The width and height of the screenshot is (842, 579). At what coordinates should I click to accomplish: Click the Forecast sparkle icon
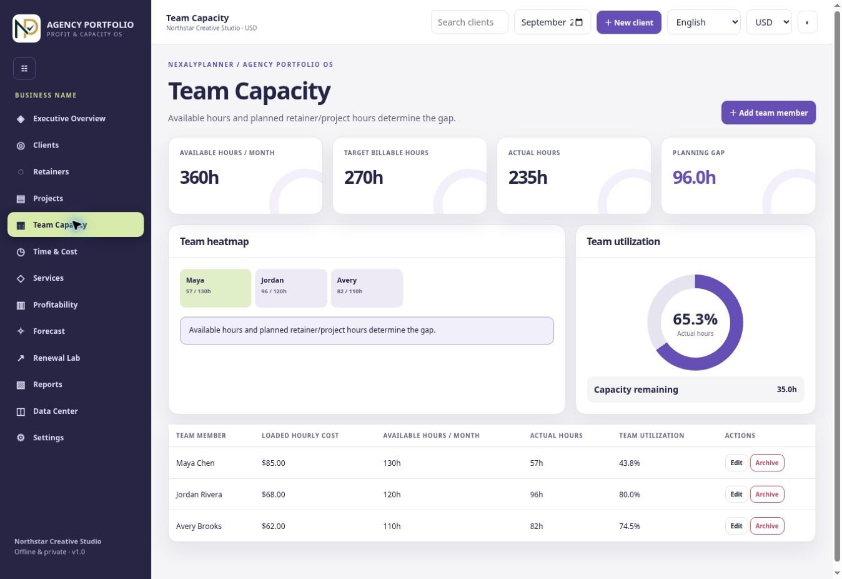[21, 331]
